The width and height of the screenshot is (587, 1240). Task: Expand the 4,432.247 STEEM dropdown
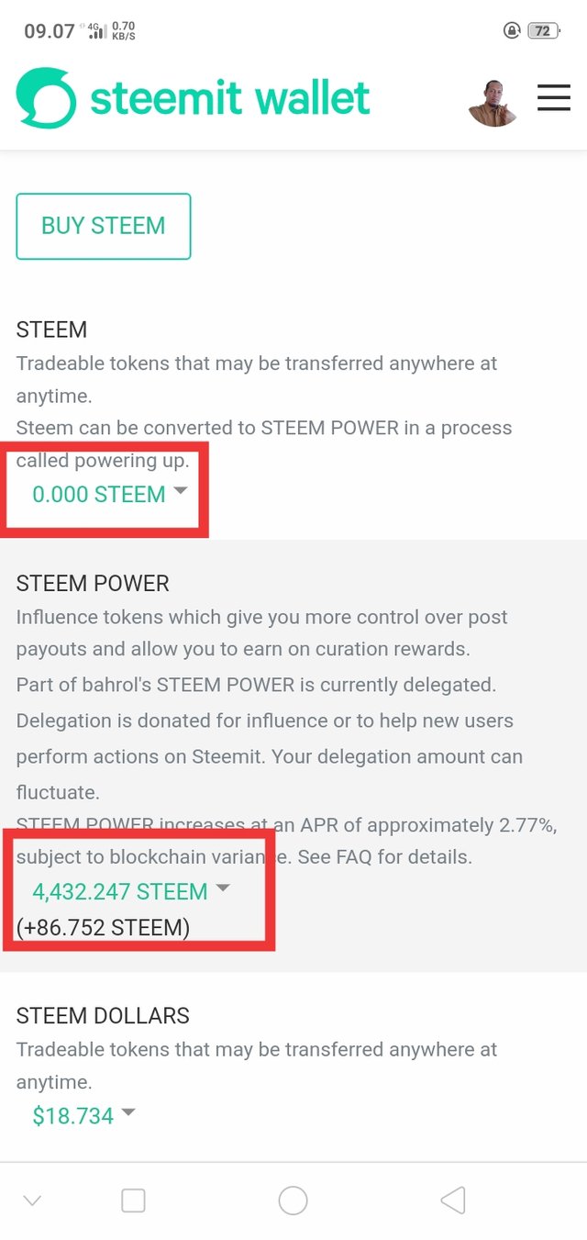[x=130, y=891]
